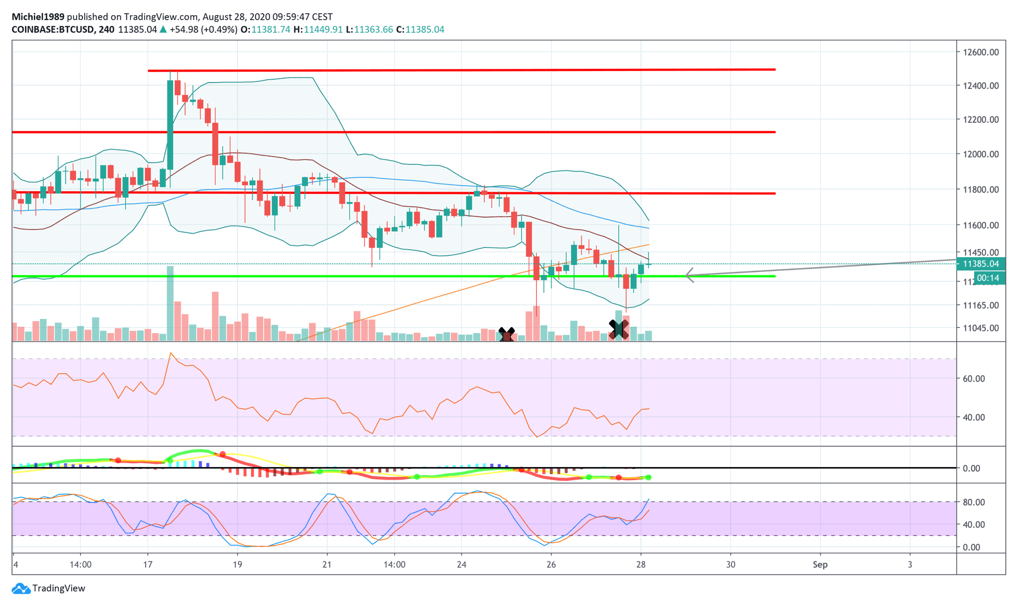Click the 11450.00 price axis label

click(981, 252)
